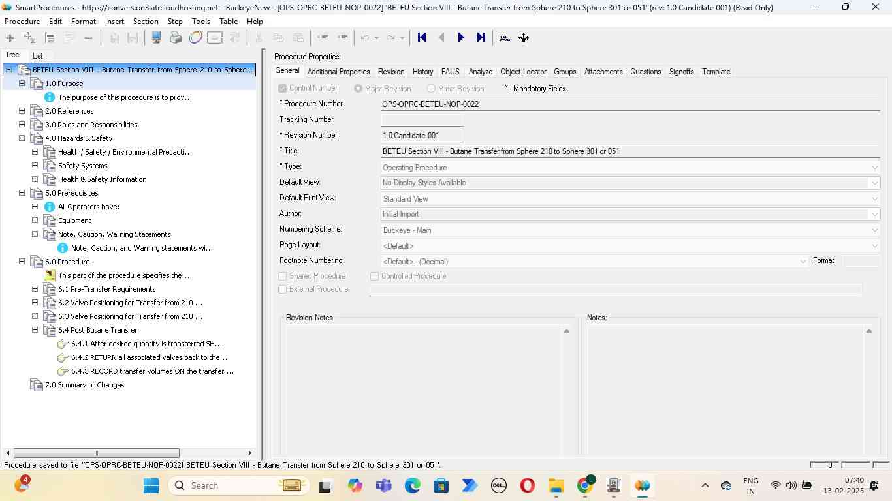Viewport: 892px width, 501px height.
Task: Toggle the Control Number checkbox
Action: click(283, 88)
